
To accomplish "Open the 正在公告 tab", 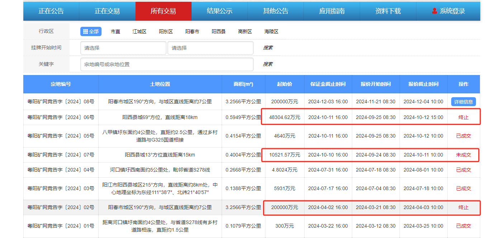I will (51, 11).
